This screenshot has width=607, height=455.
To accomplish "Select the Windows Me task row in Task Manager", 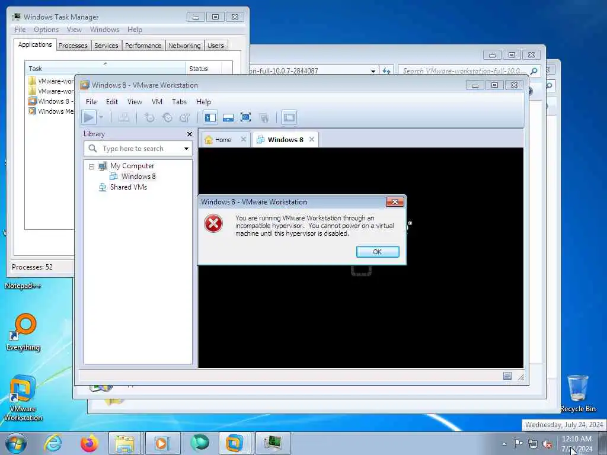I will point(51,111).
